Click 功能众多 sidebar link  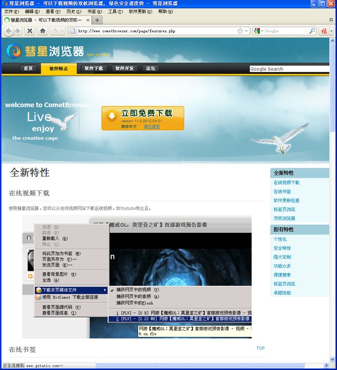click(282, 266)
